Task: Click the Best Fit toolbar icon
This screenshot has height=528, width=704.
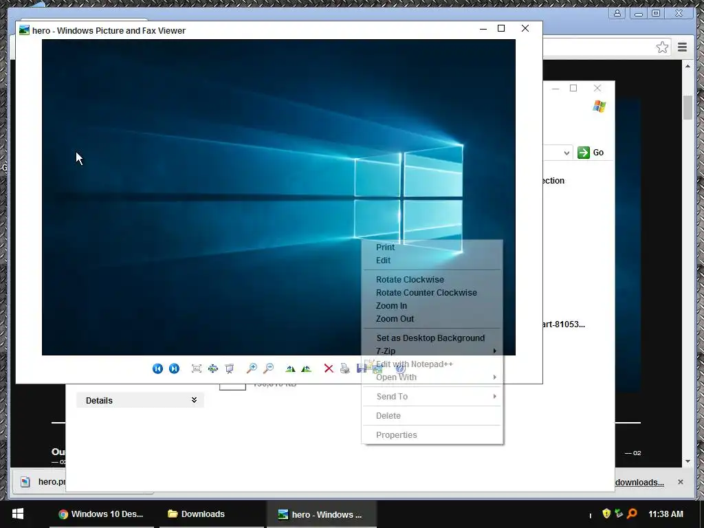Action: (x=196, y=368)
